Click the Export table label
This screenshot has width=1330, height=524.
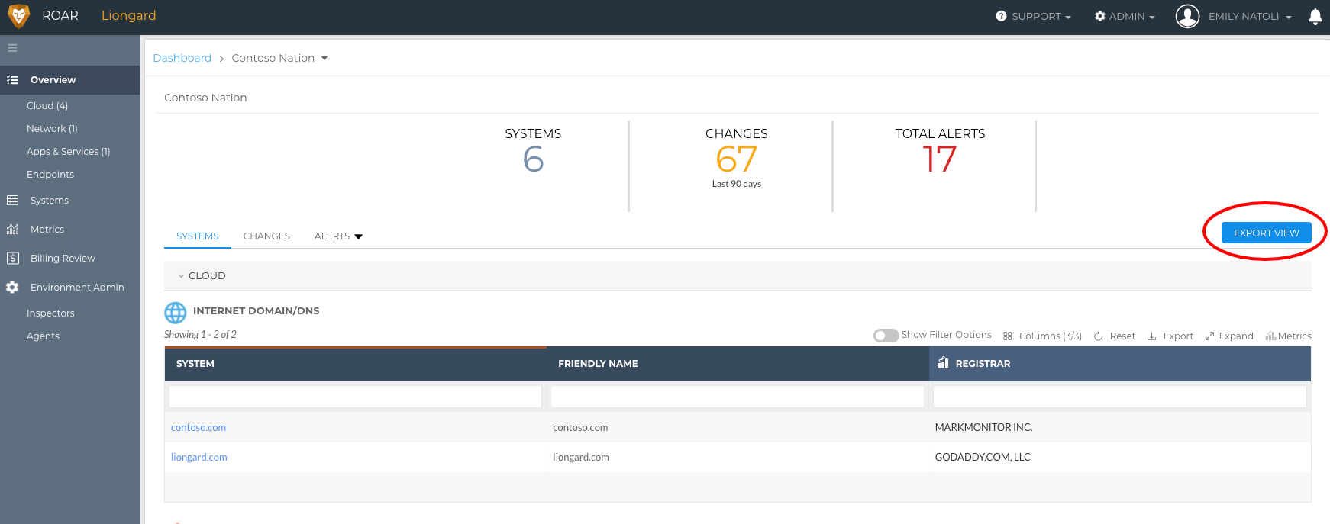(x=1178, y=336)
